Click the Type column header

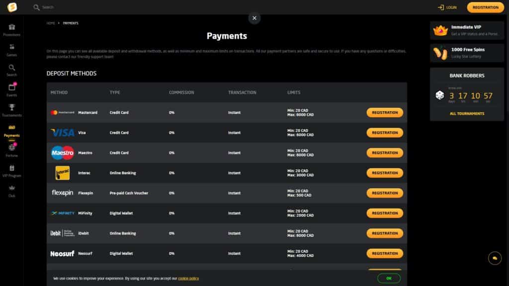pyautogui.click(x=115, y=92)
